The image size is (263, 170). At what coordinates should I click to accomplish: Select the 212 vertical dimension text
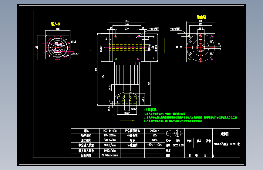click(149, 83)
